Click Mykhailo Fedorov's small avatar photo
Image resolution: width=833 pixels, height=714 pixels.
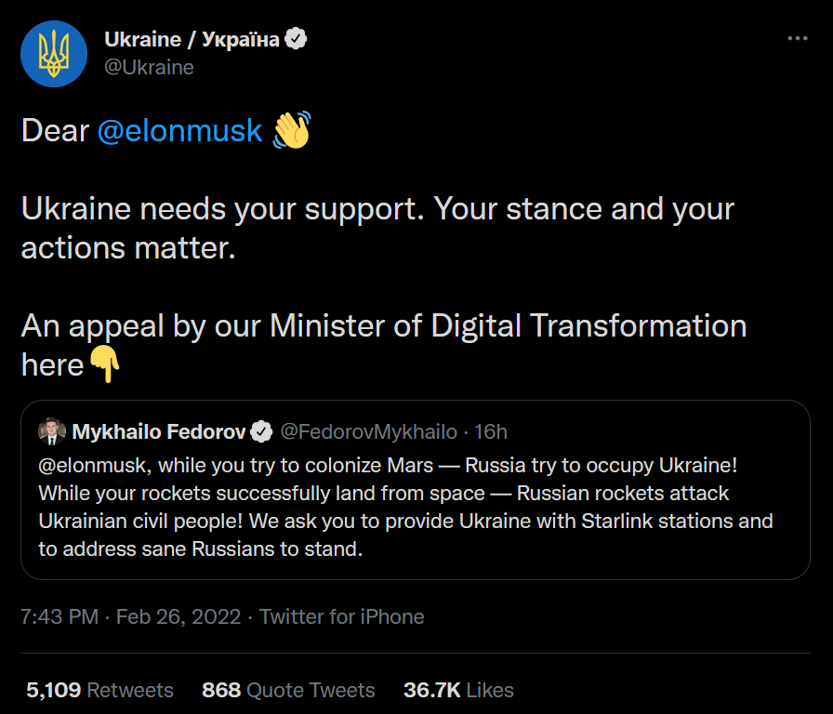pyautogui.click(x=50, y=431)
